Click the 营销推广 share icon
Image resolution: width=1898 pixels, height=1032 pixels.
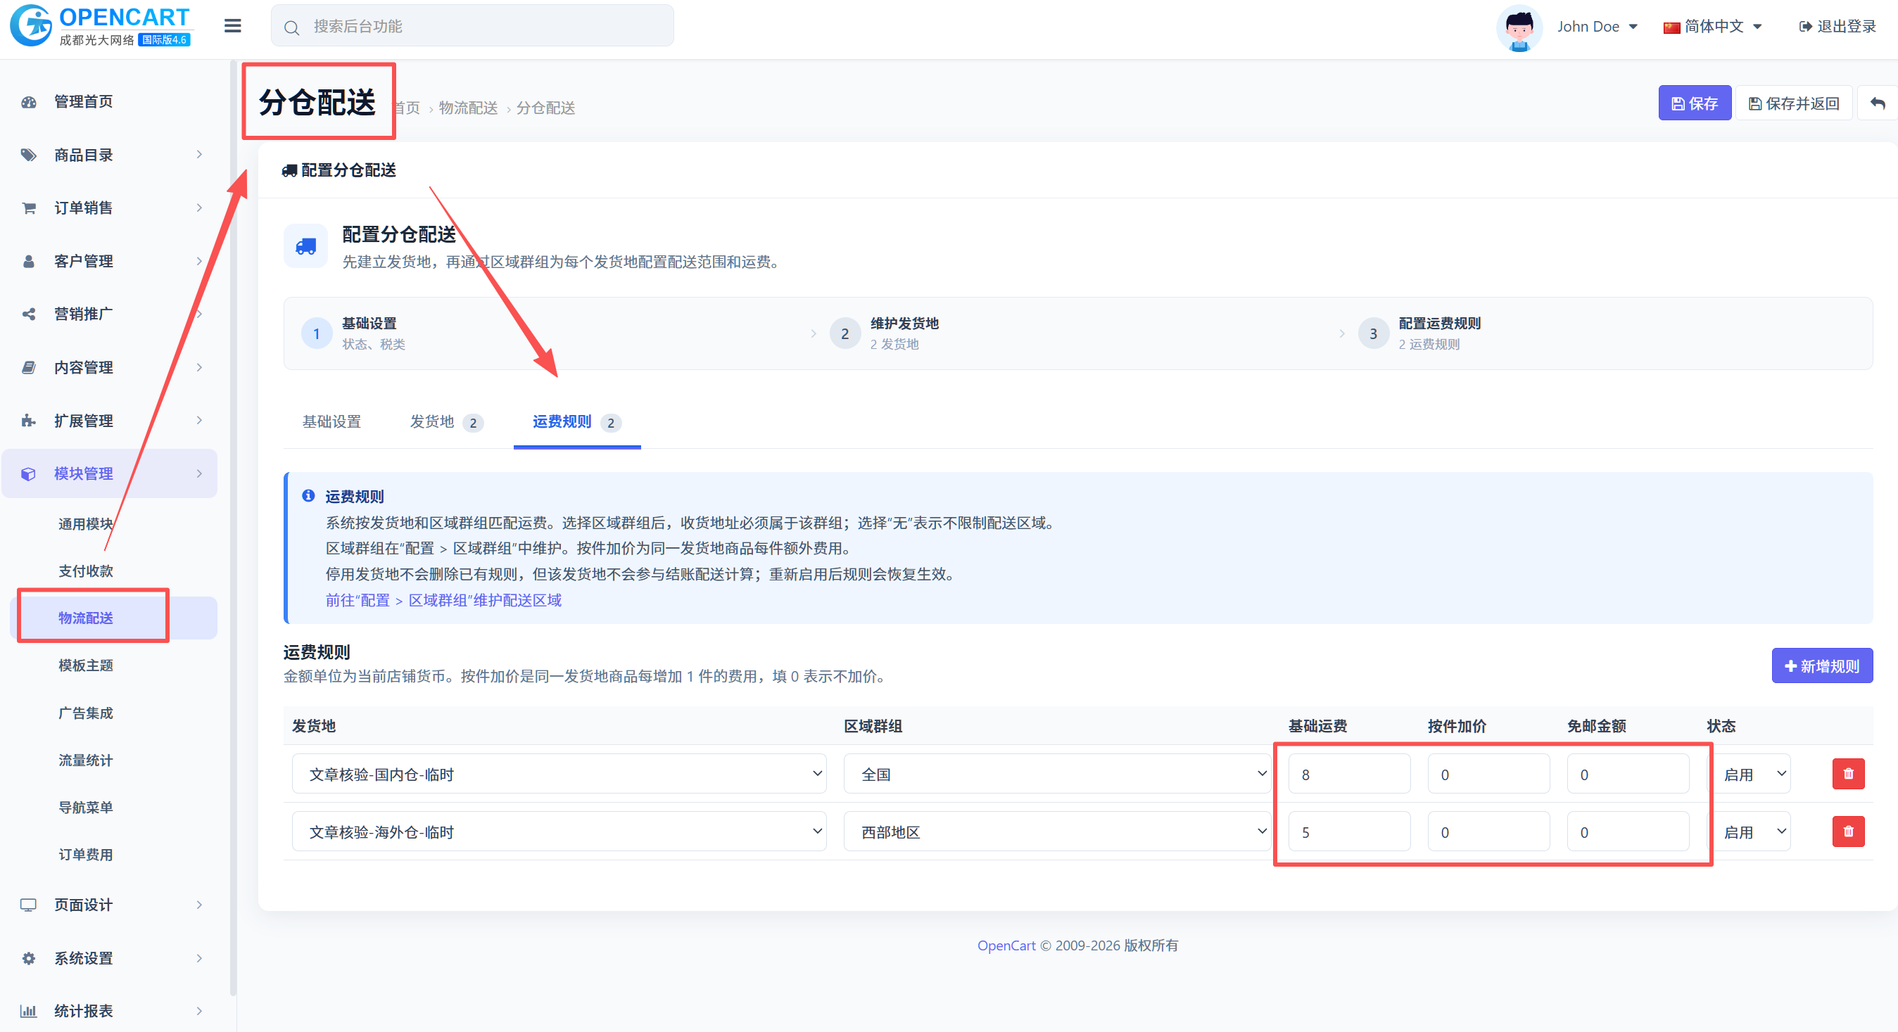pyautogui.click(x=29, y=314)
